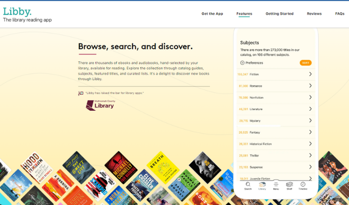Click the Hood Feminism book cover
Screen dimensions: 349x205
tap(37, 168)
